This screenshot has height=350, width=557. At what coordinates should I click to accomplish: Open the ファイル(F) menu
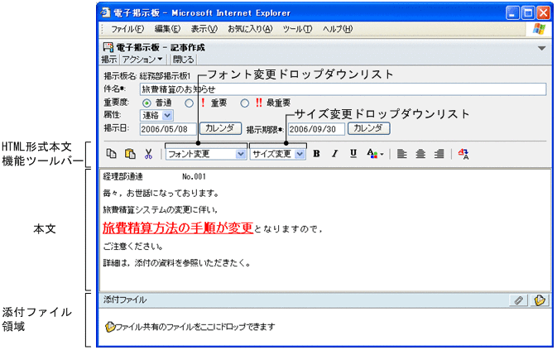[x=127, y=29]
